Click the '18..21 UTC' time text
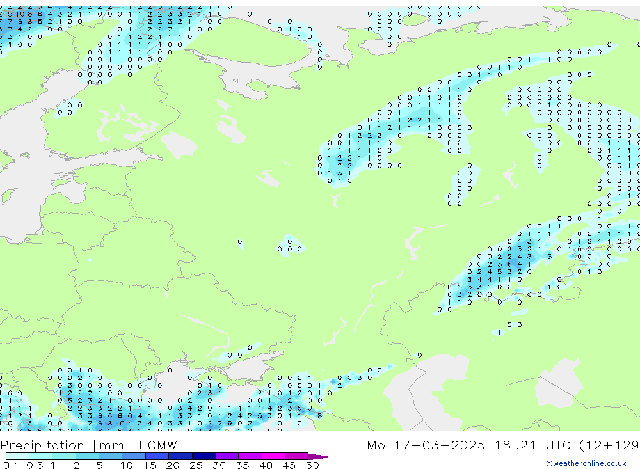The image size is (640, 469). (x=532, y=445)
